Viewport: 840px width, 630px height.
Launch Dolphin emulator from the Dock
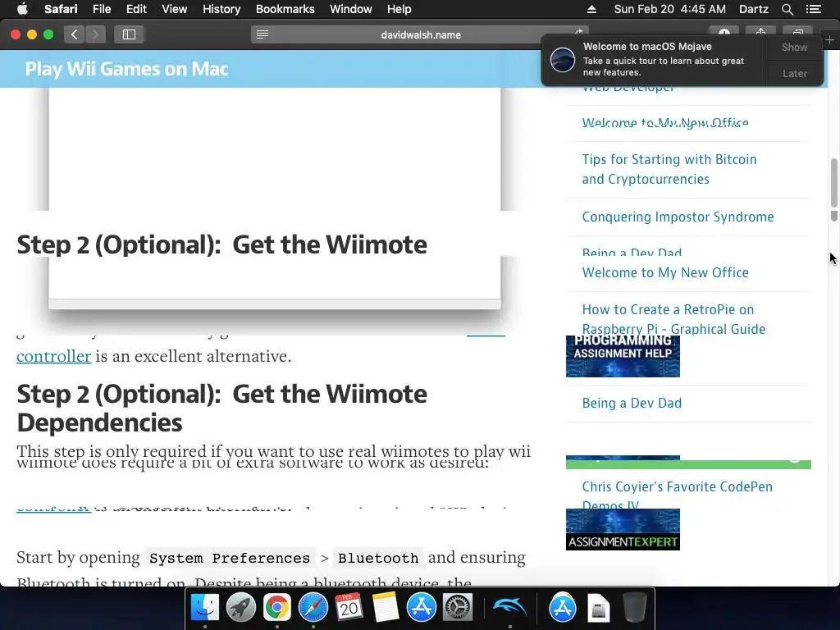[509, 608]
